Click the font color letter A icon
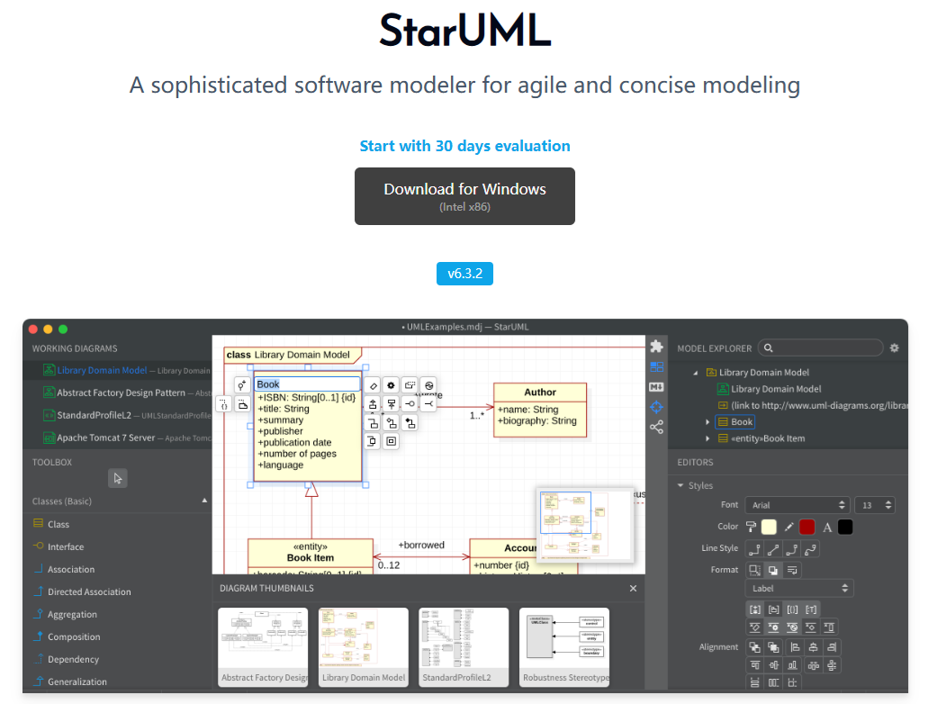The width and height of the screenshot is (937, 704). click(827, 528)
